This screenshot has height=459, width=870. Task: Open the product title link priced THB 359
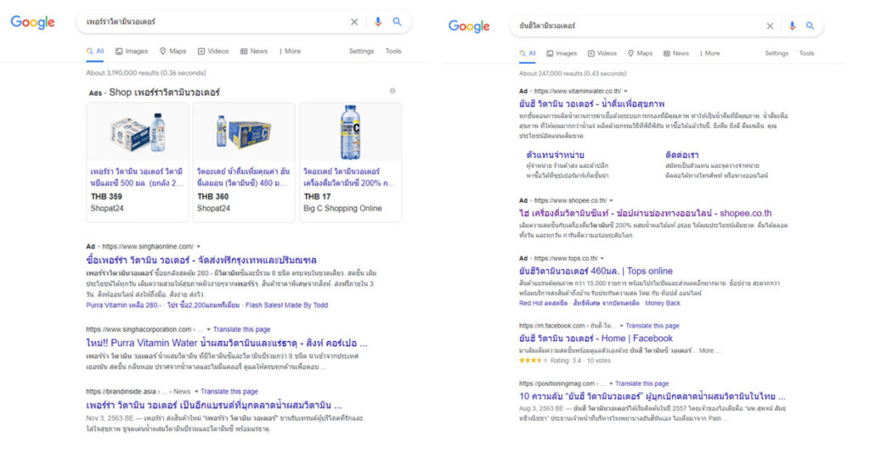point(137,177)
